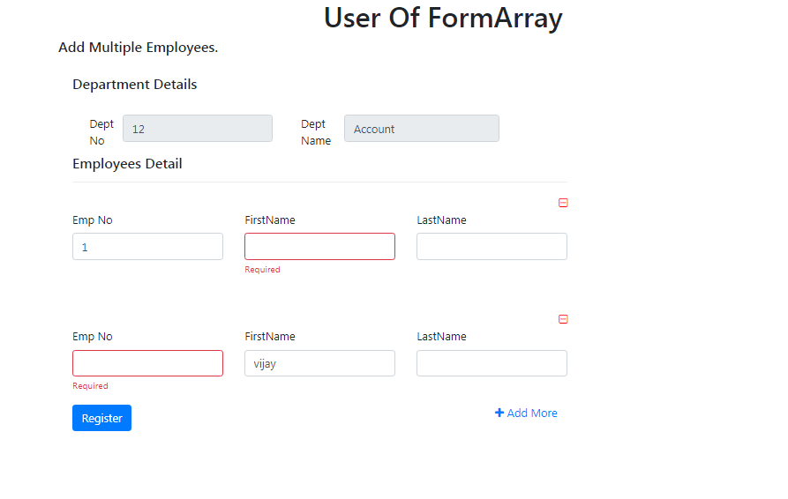This screenshot has width=788, height=499.
Task: Focus the Dept No field showing 12
Action: pyautogui.click(x=198, y=129)
